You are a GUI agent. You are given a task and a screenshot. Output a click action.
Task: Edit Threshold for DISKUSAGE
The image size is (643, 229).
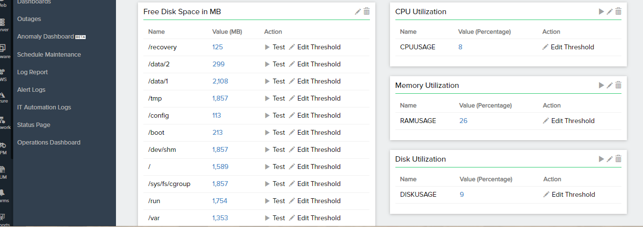click(x=569, y=195)
